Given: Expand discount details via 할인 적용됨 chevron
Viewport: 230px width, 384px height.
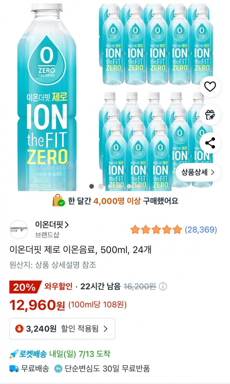Looking at the screenshot, I should (x=105, y=329).
